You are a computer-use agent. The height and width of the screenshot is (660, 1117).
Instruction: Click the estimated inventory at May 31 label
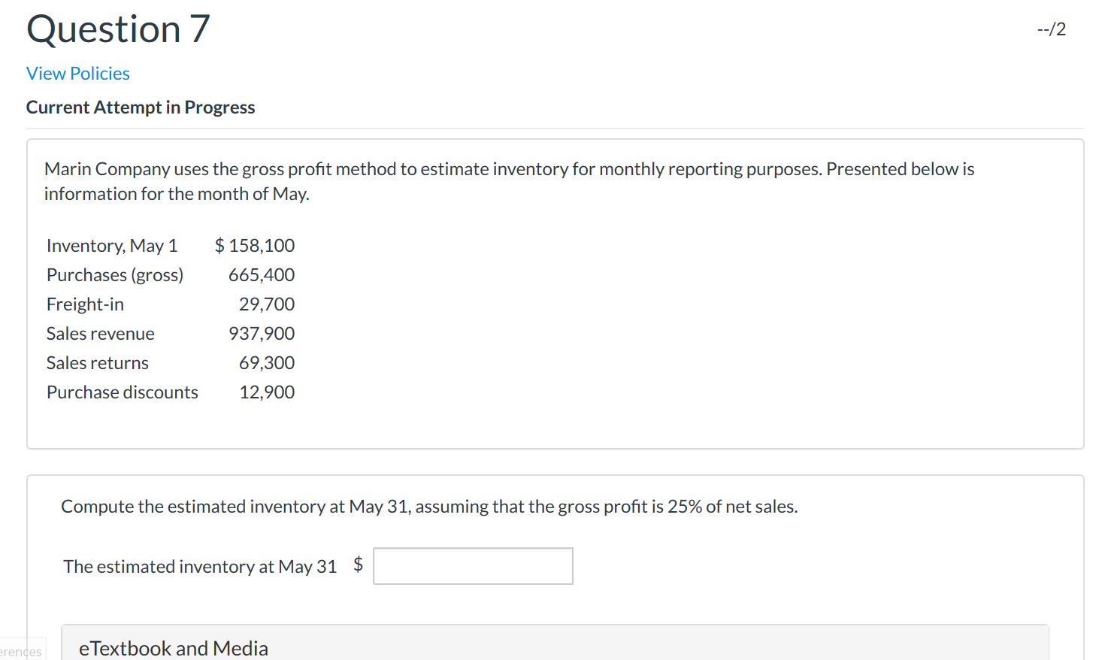point(199,566)
